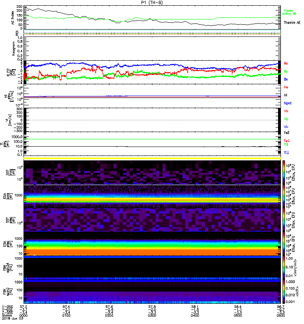The width and height of the screenshot is (304, 324).
Task: Click the red Ne density legend label
Action: point(286,87)
